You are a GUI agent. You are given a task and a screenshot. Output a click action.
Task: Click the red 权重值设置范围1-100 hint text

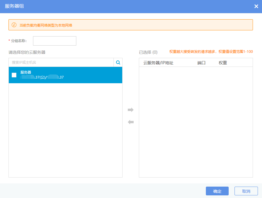211,52
